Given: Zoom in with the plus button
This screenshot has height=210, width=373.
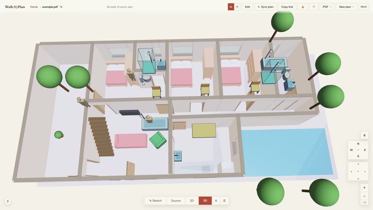Looking at the screenshot, I should point(364,188).
